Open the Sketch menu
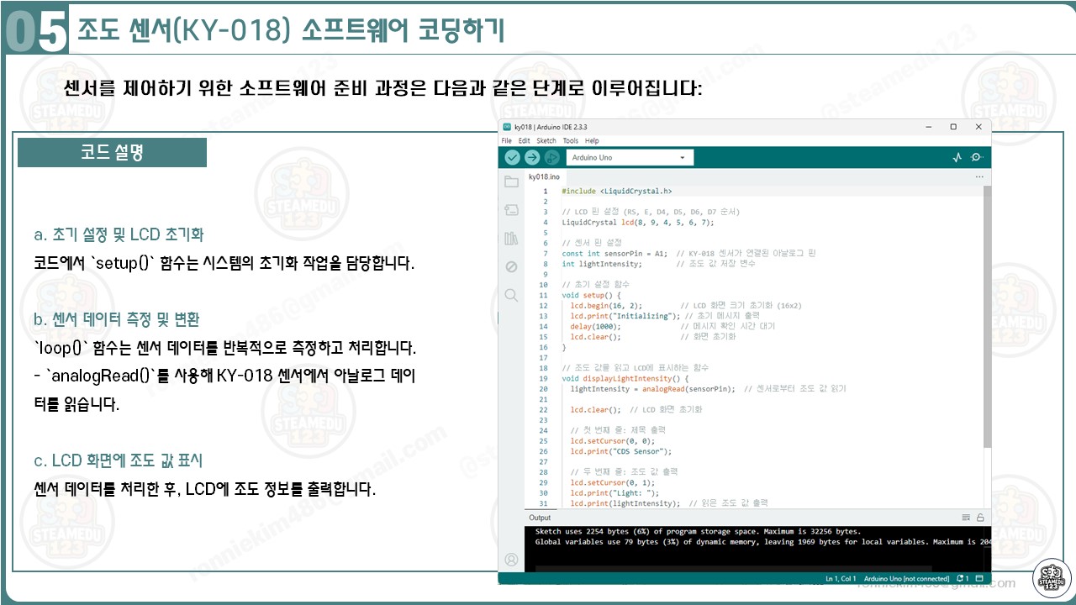 (546, 141)
